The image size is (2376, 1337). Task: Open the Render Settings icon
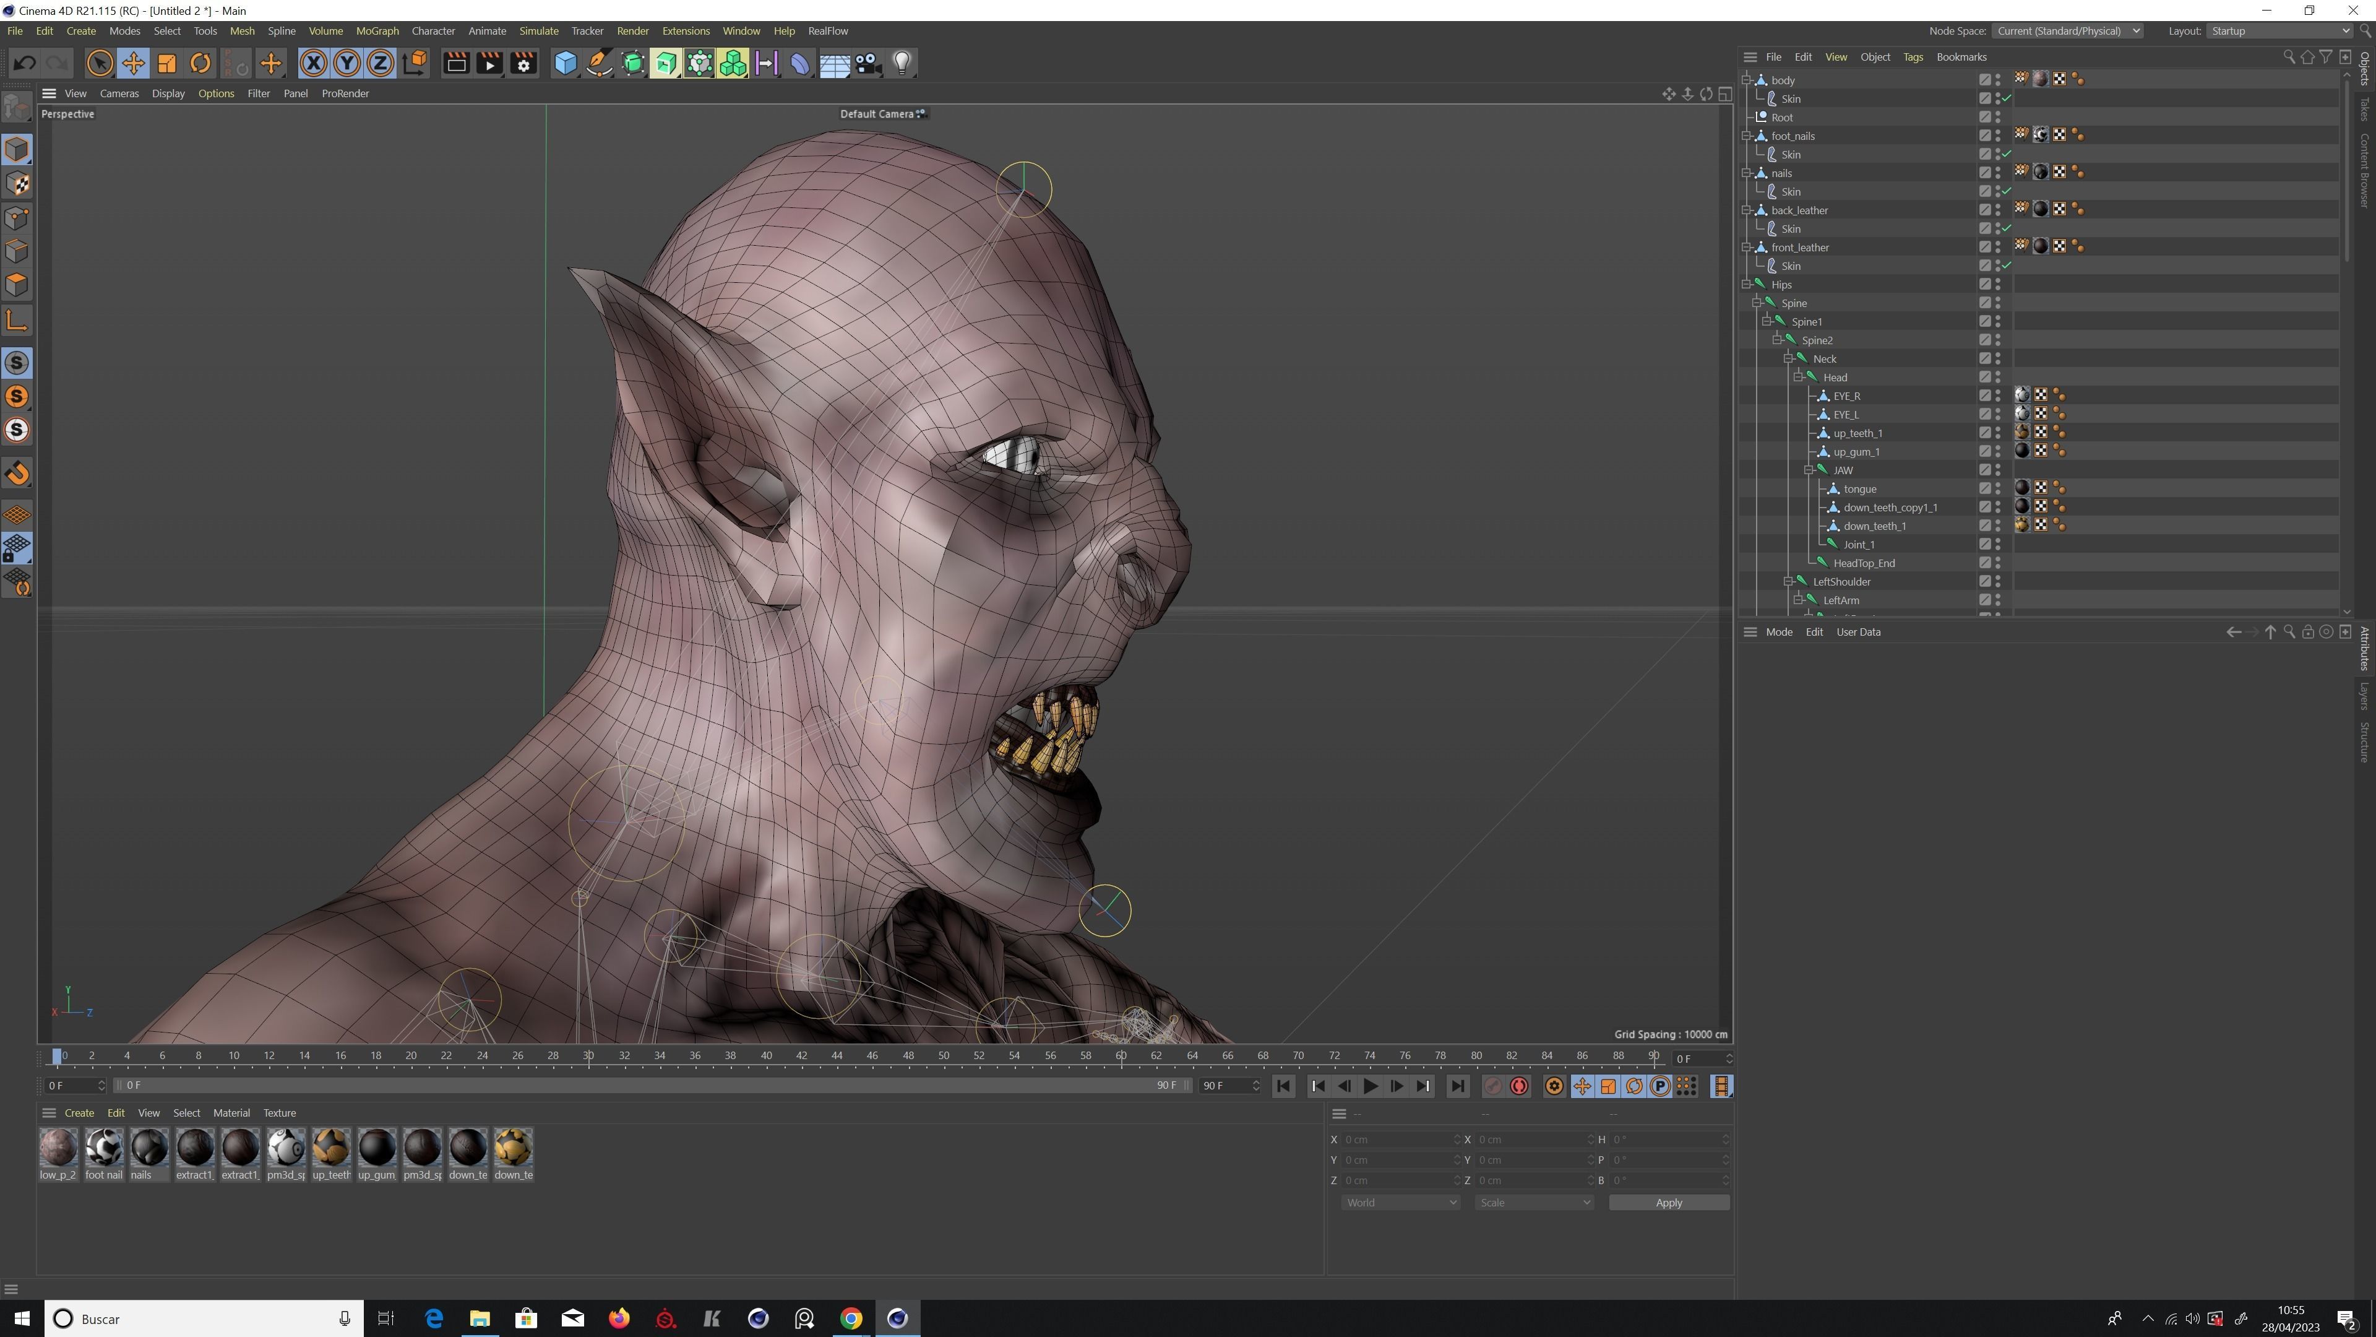point(522,63)
